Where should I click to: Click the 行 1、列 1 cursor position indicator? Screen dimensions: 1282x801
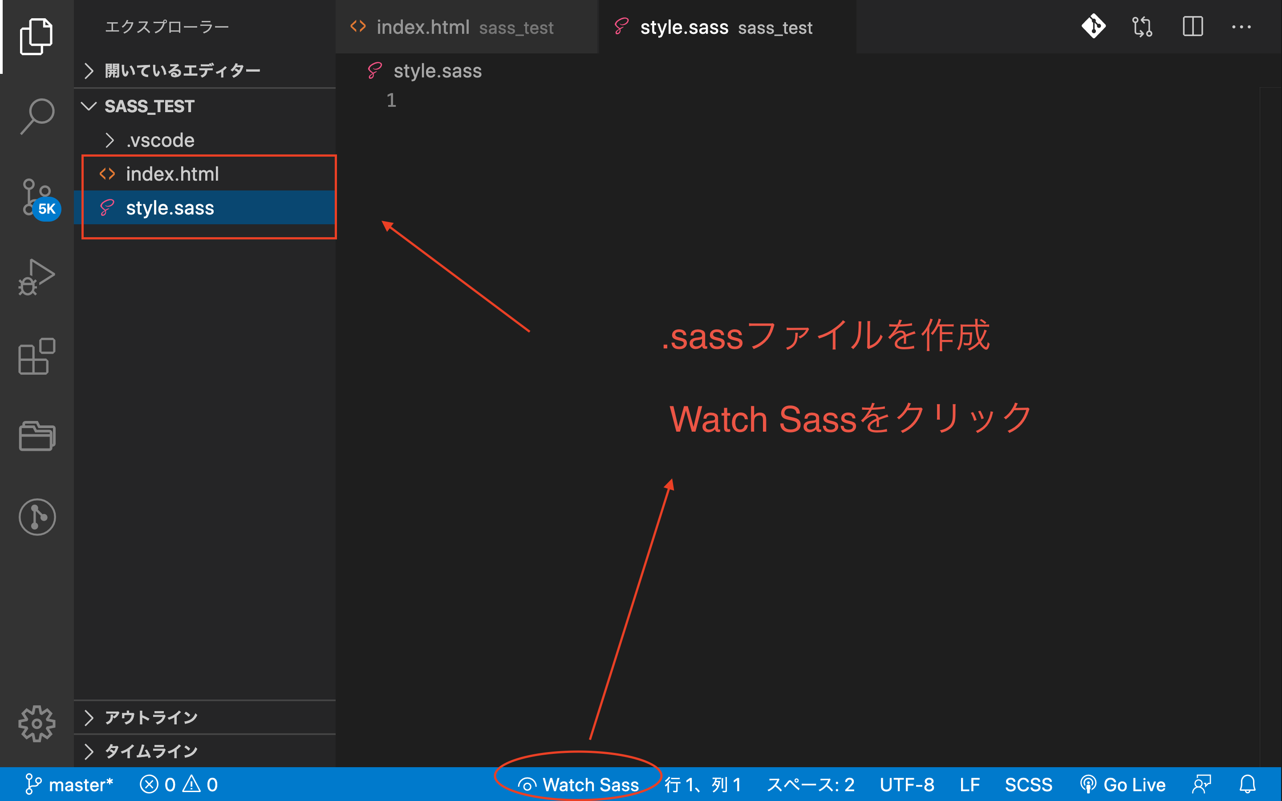(702, 785)
